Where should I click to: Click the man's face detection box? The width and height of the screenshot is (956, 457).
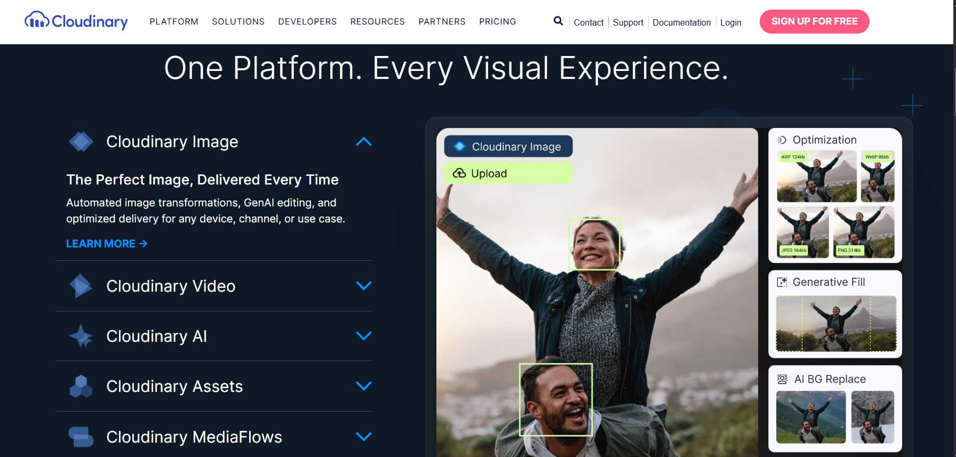tap(556, 400)
